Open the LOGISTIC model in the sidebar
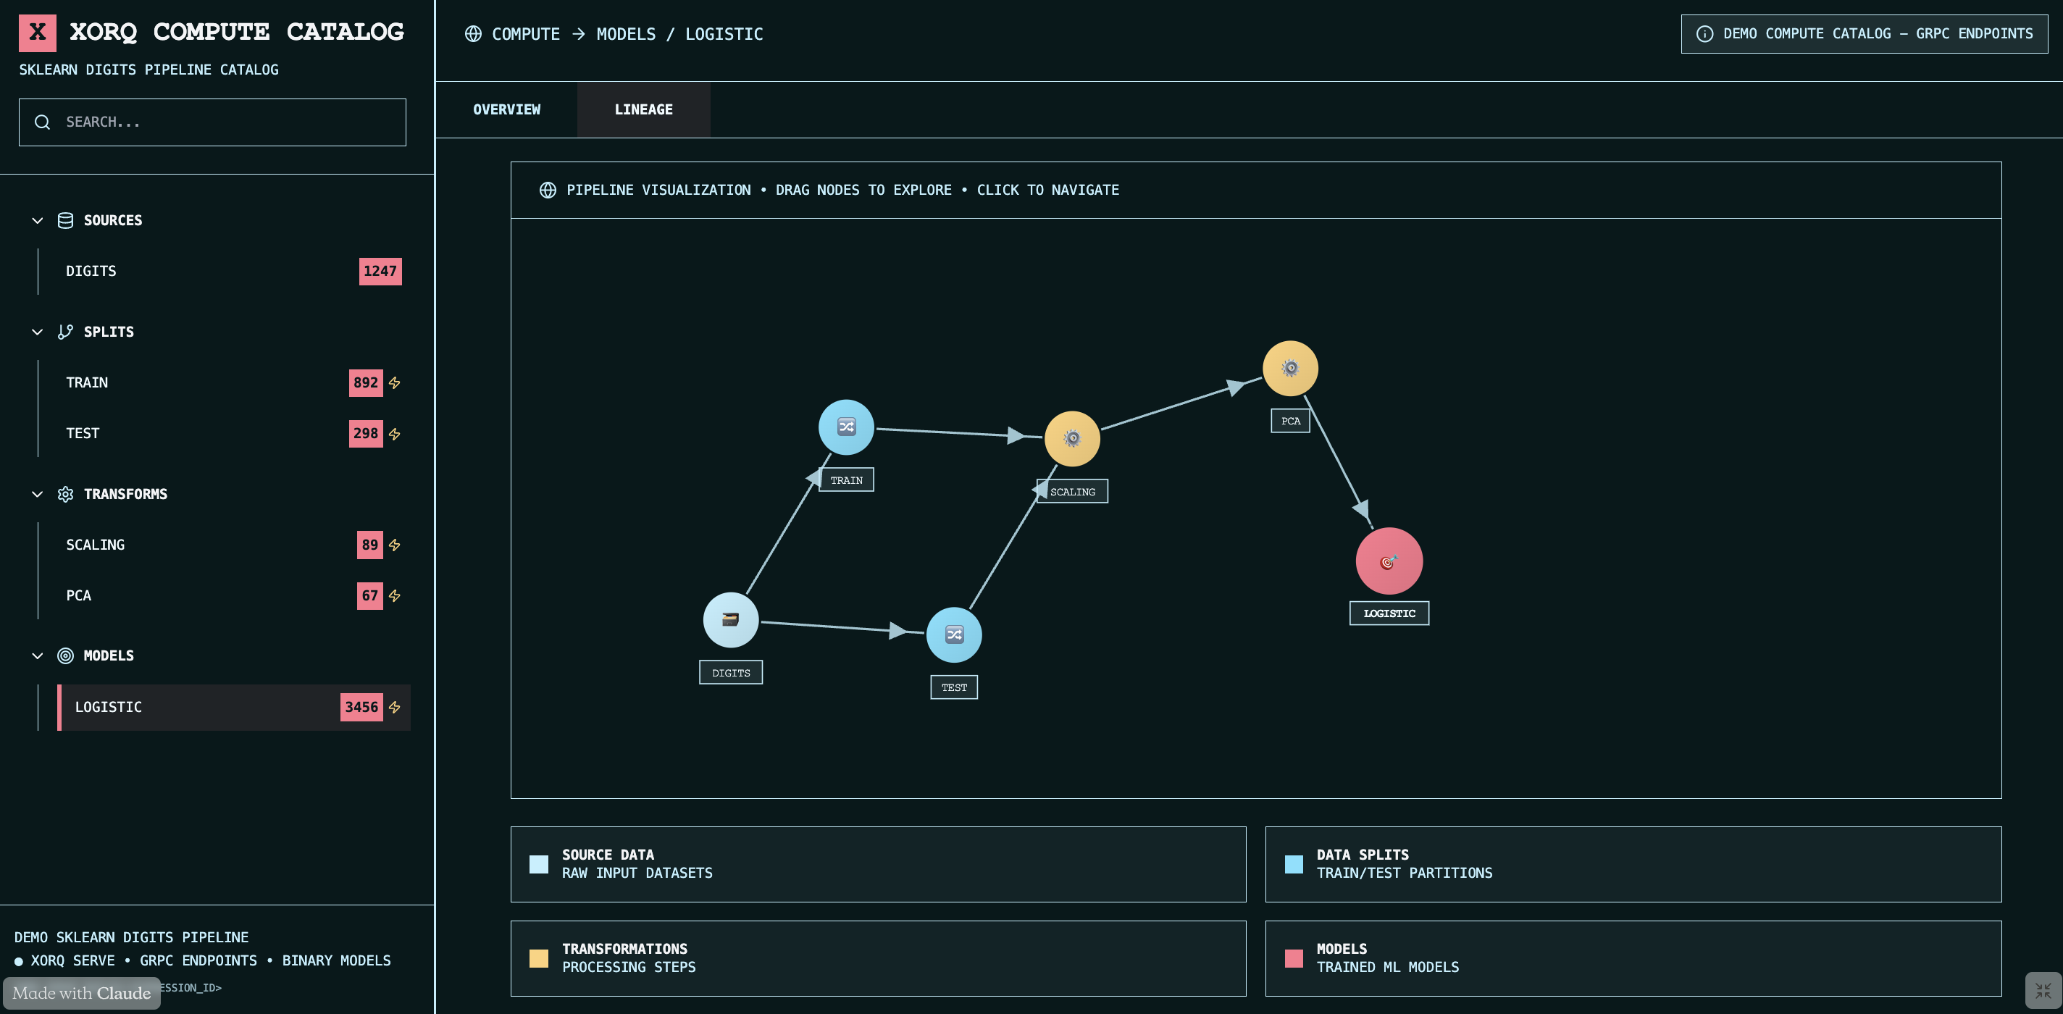This screenshot has height=1014, width=2063. tap(234, 707)
